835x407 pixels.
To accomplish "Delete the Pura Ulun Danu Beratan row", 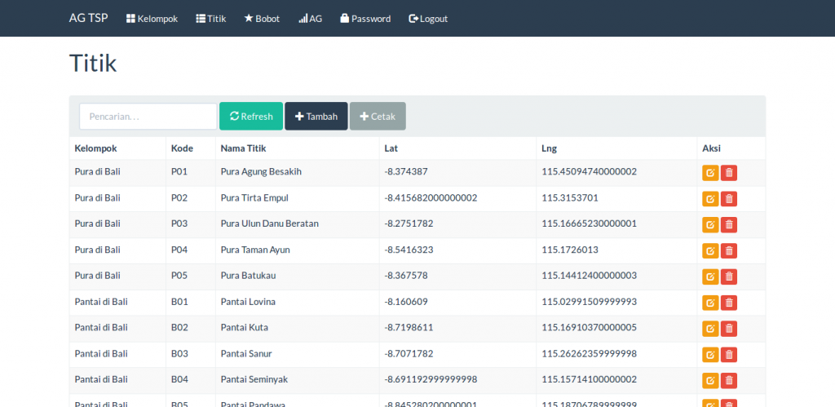I will [729, 225].
